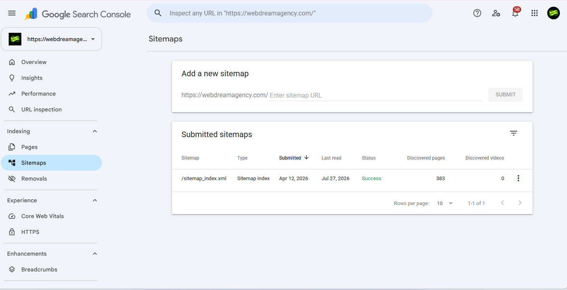Click the URL inspection magnifier icon
Image resolution: width=567 pixels, height=290 pixels.
click(12, 109)
